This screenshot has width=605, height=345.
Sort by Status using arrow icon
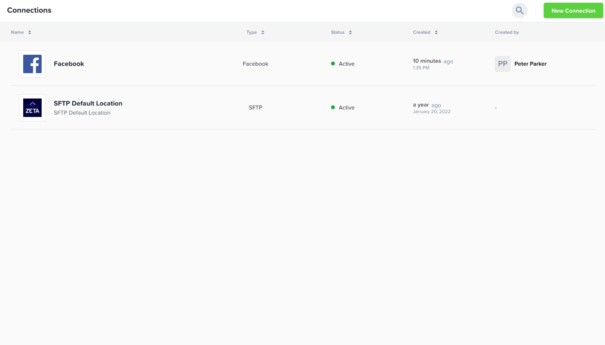coord(350,32)
